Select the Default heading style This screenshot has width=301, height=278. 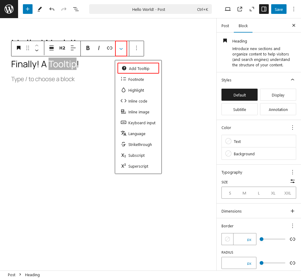click(x=239, y=95)
